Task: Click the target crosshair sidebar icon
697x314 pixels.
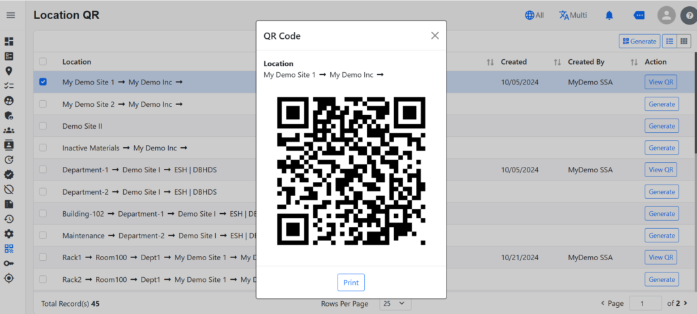Action: pos(9,279)
